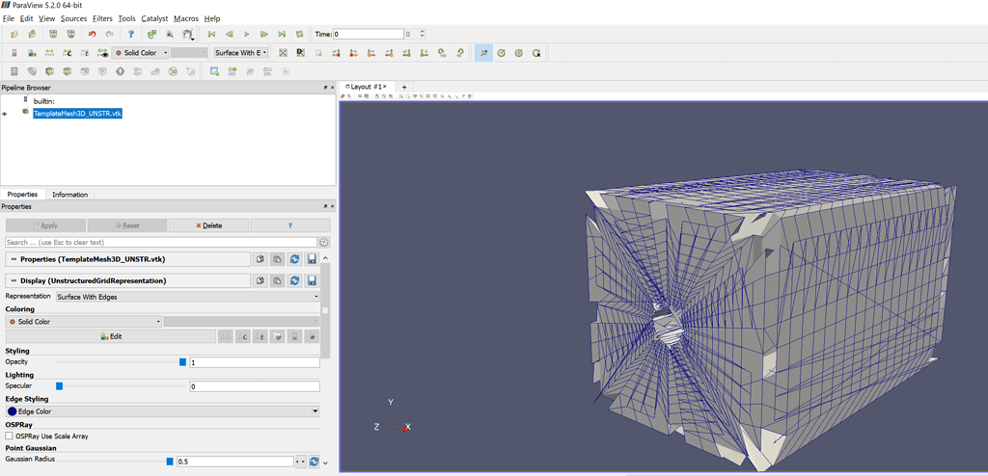Click the Opacity slider handle
This screenshot has width=988, height=476.
[x=182, y=362]
